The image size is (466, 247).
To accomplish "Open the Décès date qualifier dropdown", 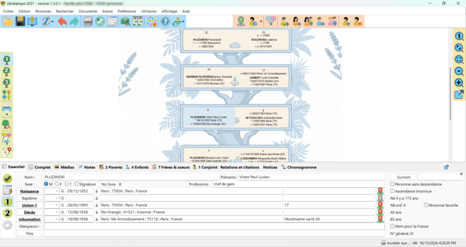I will tap(52, 212).
